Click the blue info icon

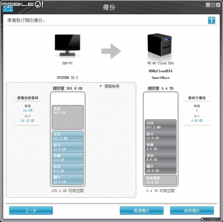pyautogui.click(x=212, y=20)
